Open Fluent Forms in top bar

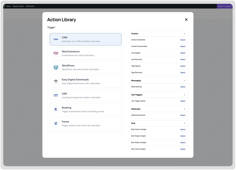18,6
